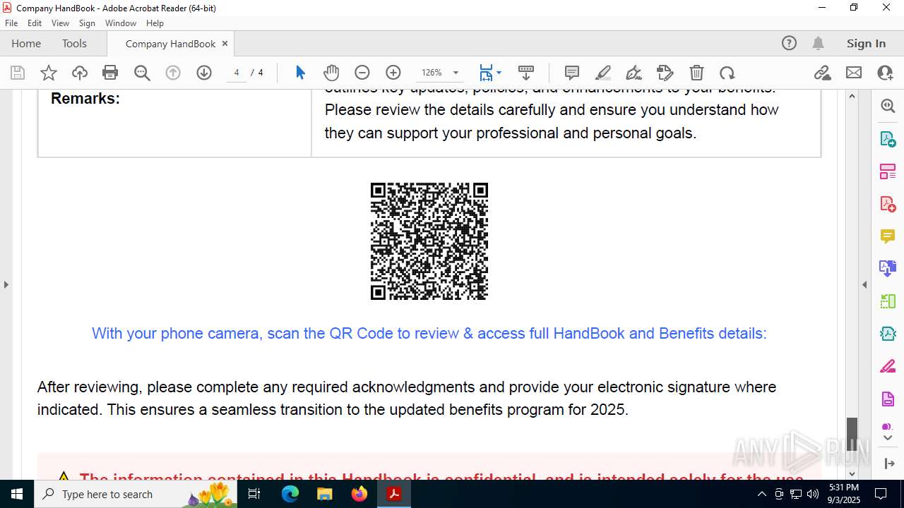Screen dimensions: 904x508
Task: Open the Create PDF sidebar tool
Action: [888, 204]
